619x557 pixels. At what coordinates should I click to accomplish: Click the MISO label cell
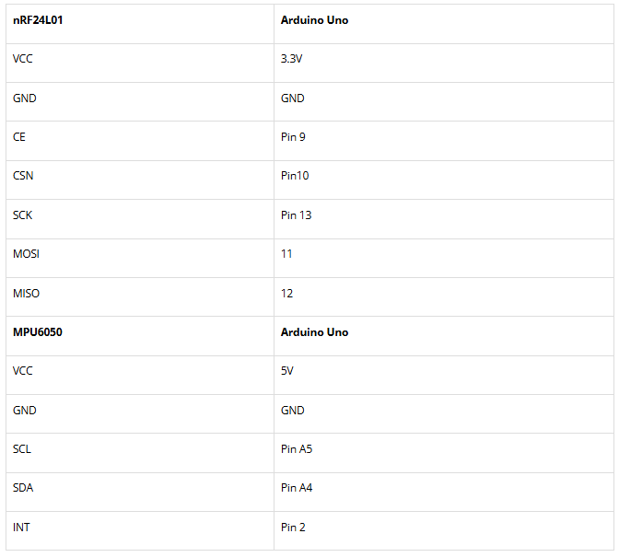[26, 294]
